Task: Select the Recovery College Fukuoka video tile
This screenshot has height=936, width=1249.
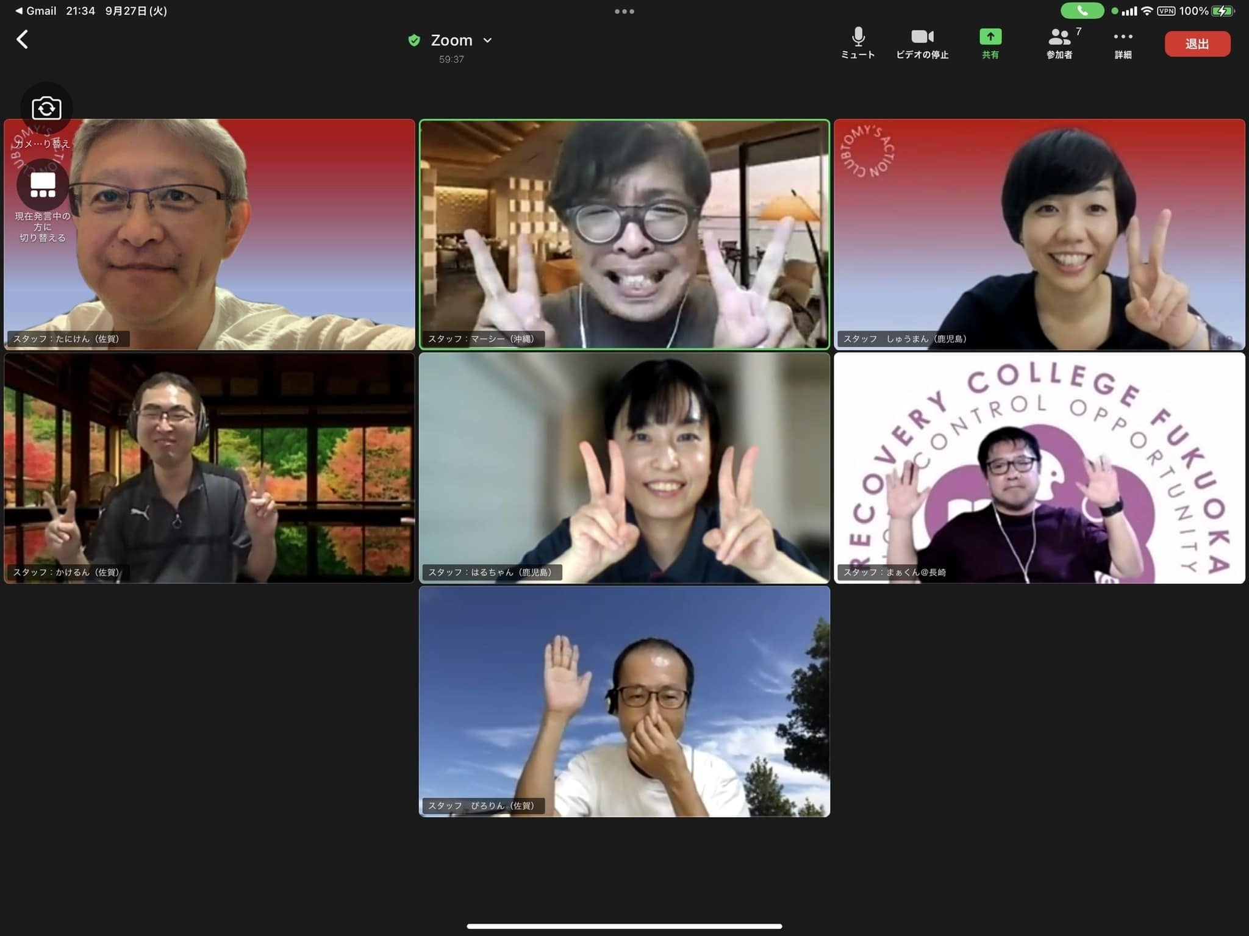Action: tap(1039, 468)
